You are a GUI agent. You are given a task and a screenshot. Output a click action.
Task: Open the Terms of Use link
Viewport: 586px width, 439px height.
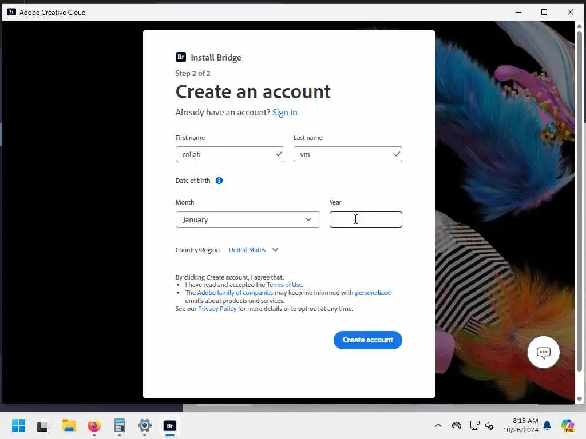tap(284, 285)
